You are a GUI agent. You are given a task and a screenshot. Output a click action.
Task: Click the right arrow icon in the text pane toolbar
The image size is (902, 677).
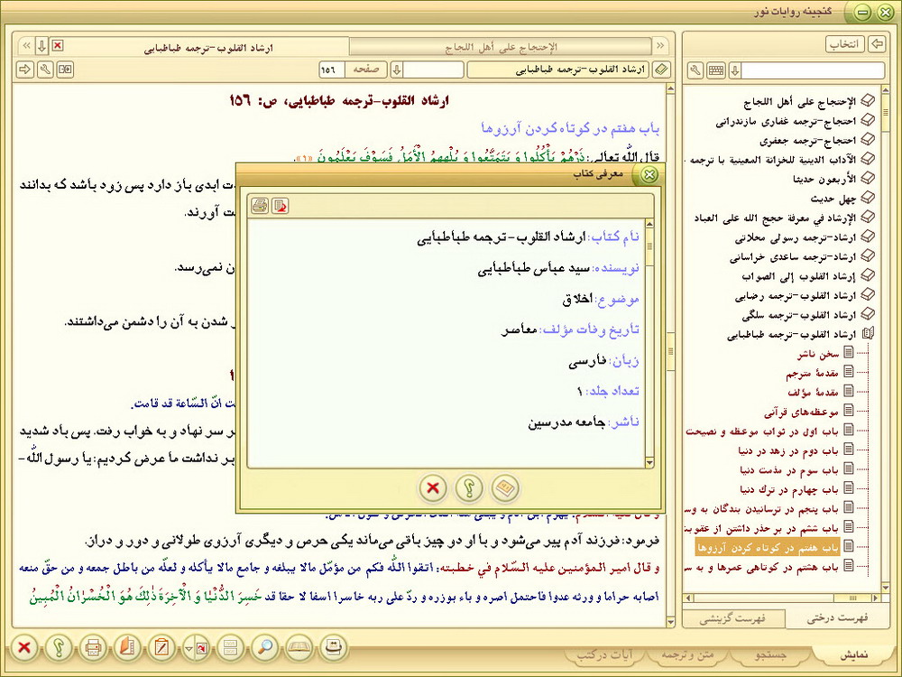tap(24, 70)
